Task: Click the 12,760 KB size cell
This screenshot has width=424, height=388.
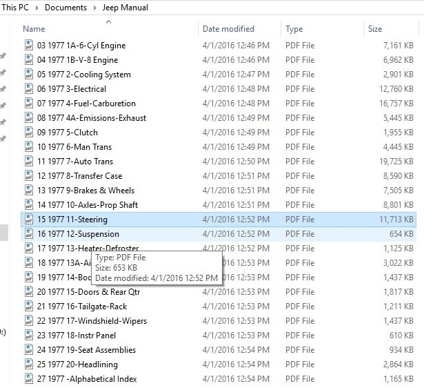Action: pos(396,88)
